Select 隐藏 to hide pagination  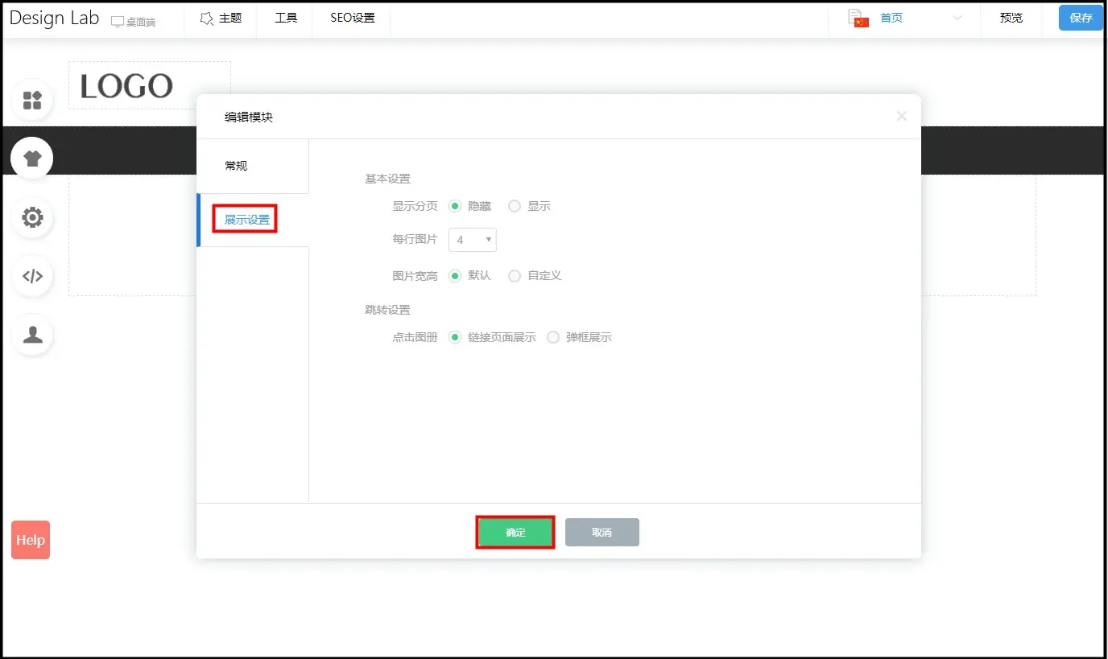[455, 206]
